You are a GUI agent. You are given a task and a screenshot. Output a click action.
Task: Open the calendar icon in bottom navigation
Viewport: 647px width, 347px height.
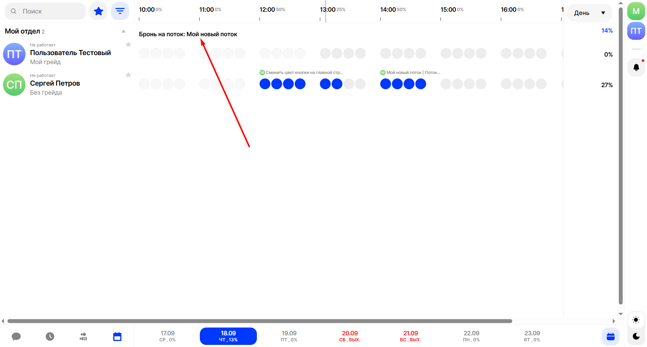[x=117, y=337]
